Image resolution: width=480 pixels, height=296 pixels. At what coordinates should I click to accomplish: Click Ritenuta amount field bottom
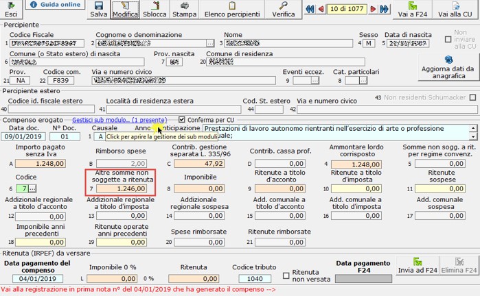coord(194,279)
